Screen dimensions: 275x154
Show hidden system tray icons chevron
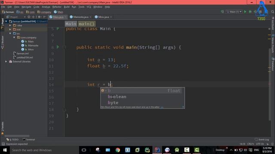[231, 150]
